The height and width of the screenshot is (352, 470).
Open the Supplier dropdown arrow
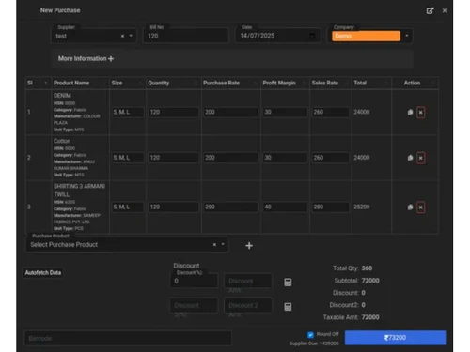click(131, 36)
